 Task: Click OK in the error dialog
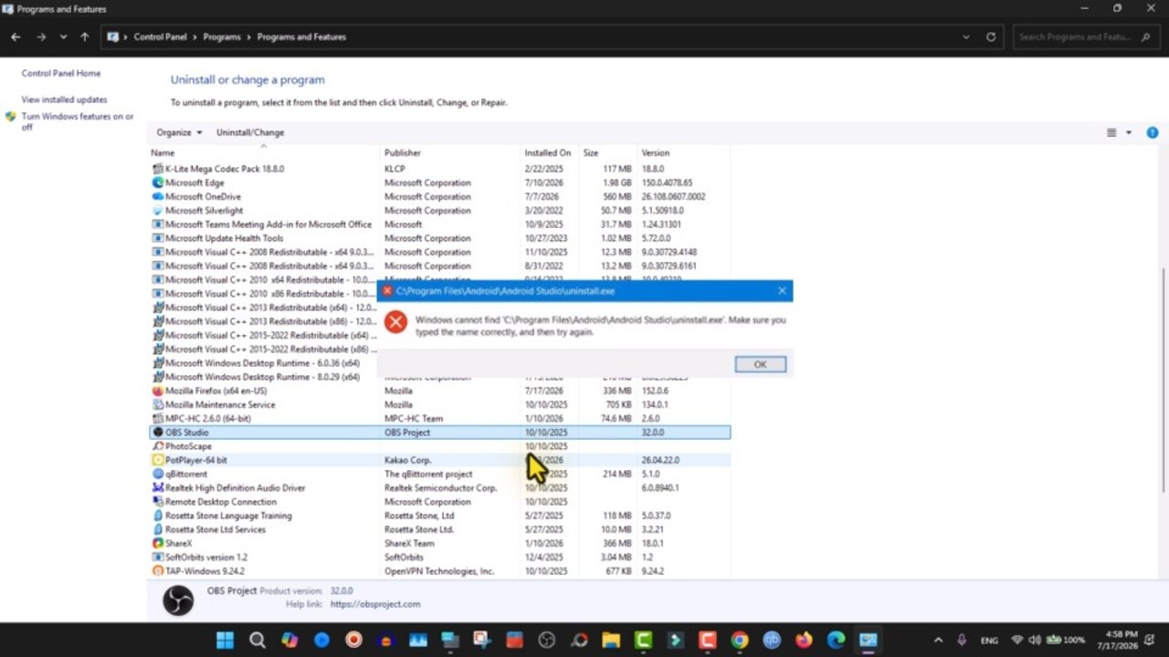(x=760, y=364)
